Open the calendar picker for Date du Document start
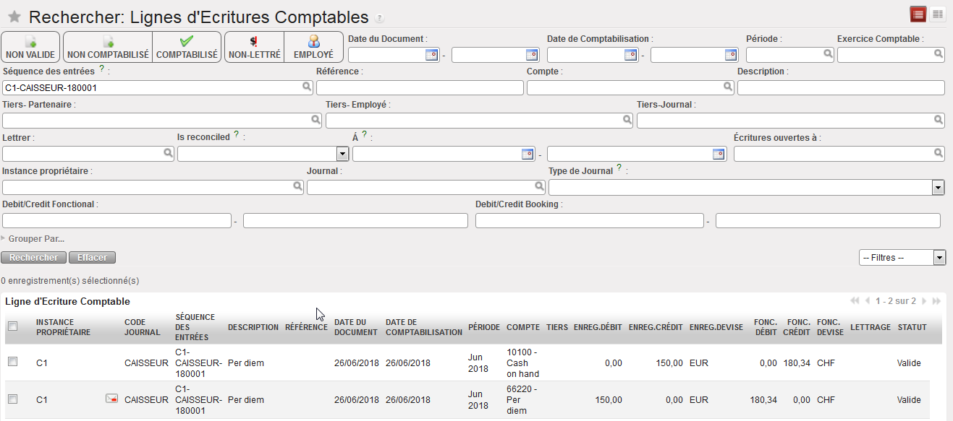The image size is (953, 421). [x=431, y=55]
